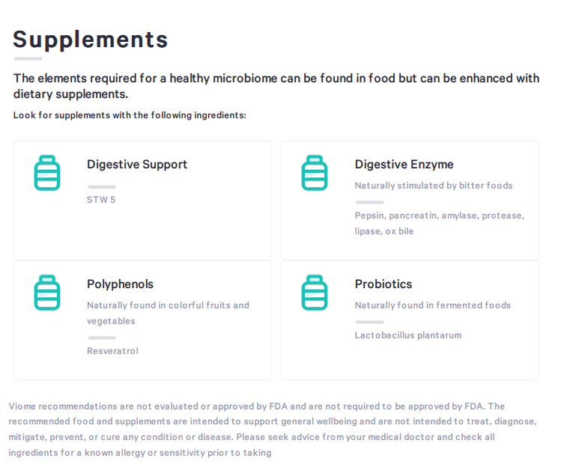Click the Lactobacillus plantarum ingredient
The height and width of the screenshot is (464, 564).
pos(408,335)
